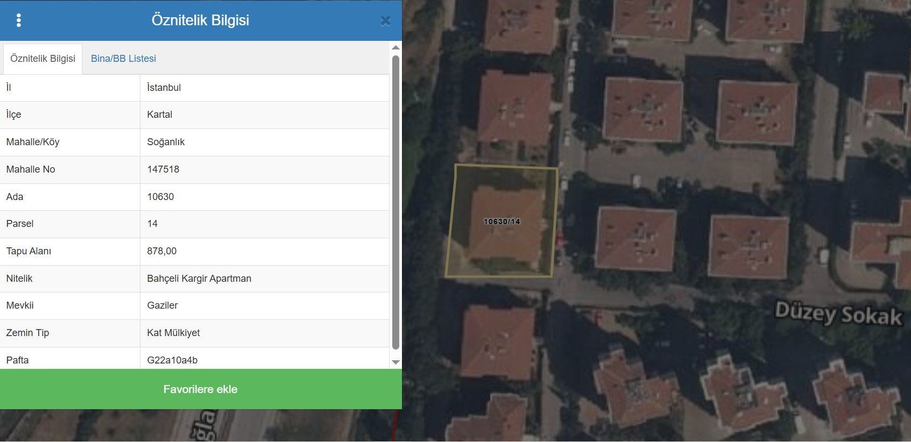This screenshot has height=442, width=911.
Task: Click the Mahalle No value 147518
Action: click(163, 169)
